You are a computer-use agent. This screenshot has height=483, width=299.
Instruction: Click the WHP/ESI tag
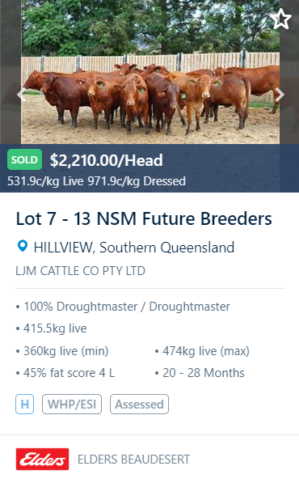click(x=72, y=405)
